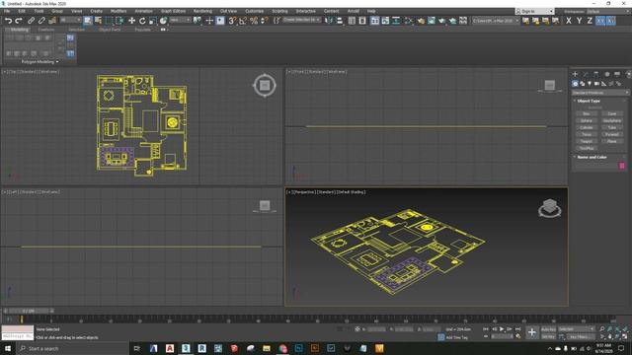Activate the Select and Move tool
Screen dimensions: 632x355
pos(131,21)
